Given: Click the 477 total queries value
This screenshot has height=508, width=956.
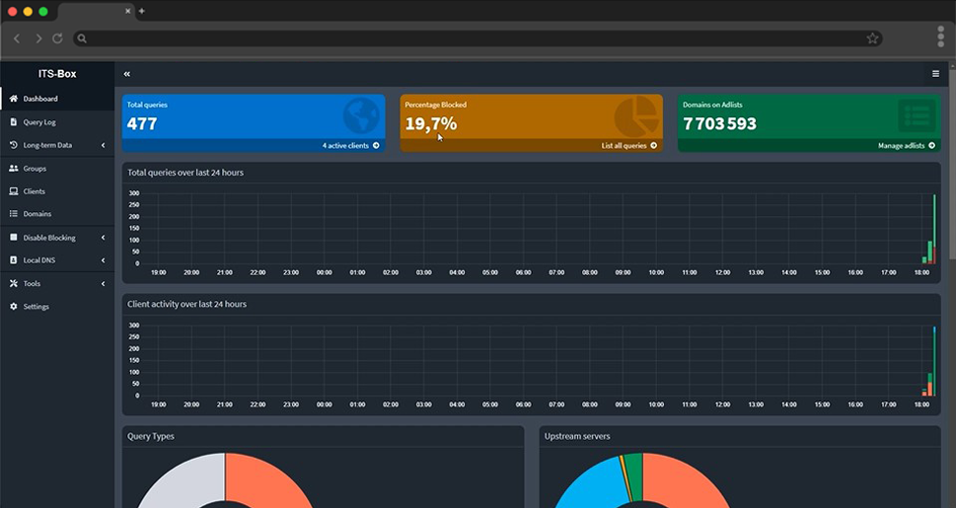Looking at the screenshot, I should point(142,124).
